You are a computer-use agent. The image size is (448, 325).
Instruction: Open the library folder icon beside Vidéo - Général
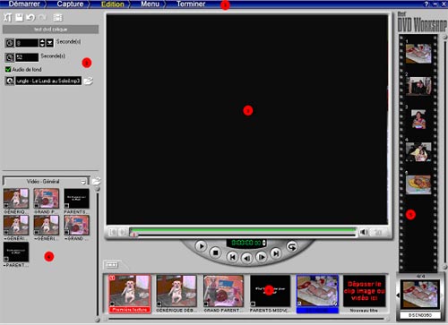96,181
